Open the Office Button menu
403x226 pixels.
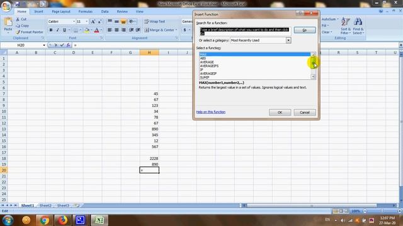pos(6,6)
